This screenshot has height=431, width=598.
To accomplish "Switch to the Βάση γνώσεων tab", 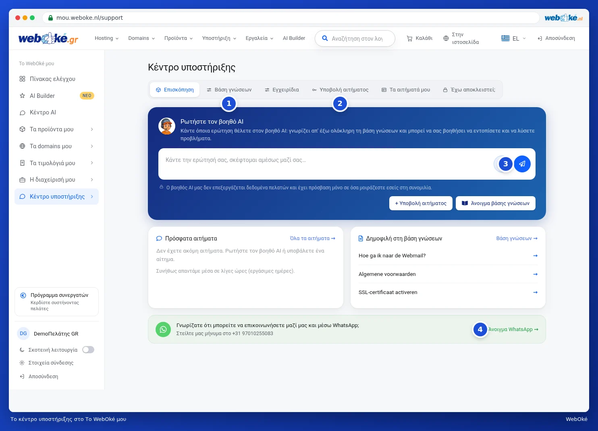I will 229,90.
